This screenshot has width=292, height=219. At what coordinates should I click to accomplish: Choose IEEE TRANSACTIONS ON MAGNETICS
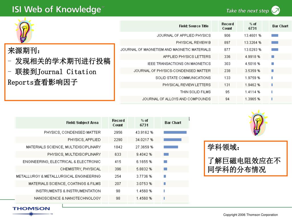click(x=179, y=64)
